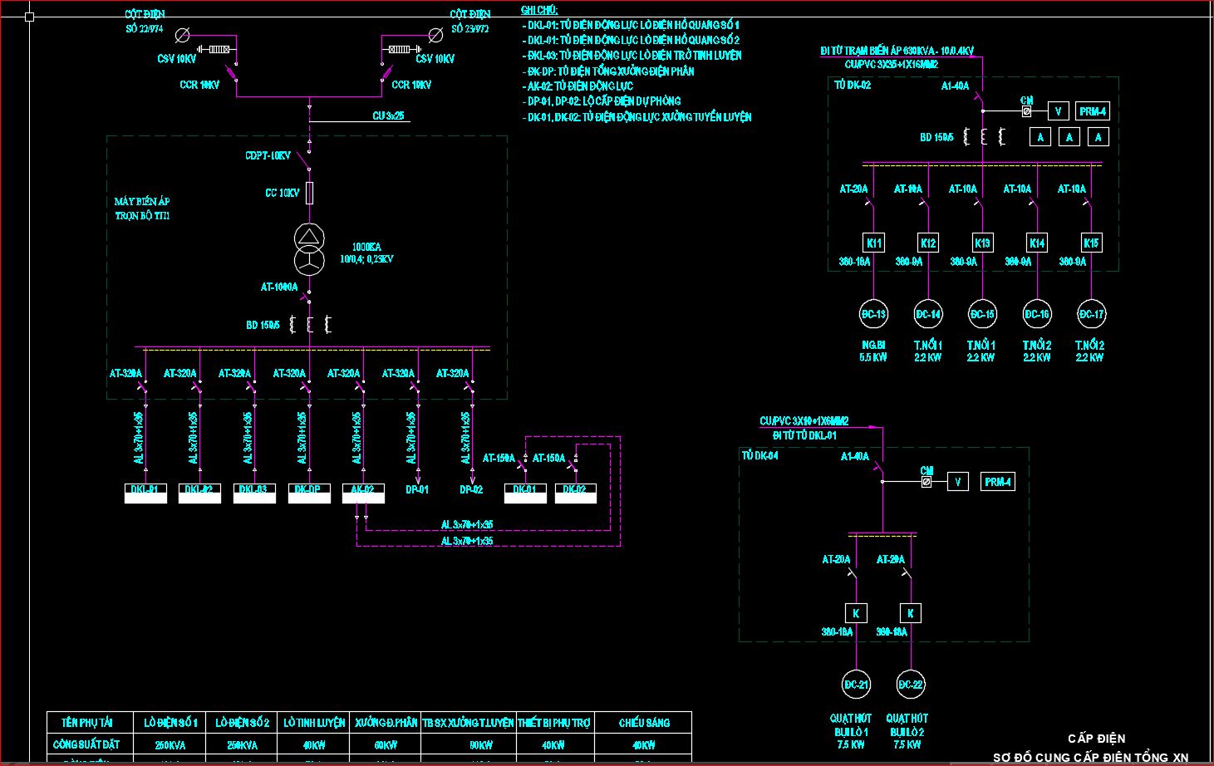Click contactor K box above ĐC-21
Image resolution: width=1214 pixels, height=766 pixels.
pos(856,613)
